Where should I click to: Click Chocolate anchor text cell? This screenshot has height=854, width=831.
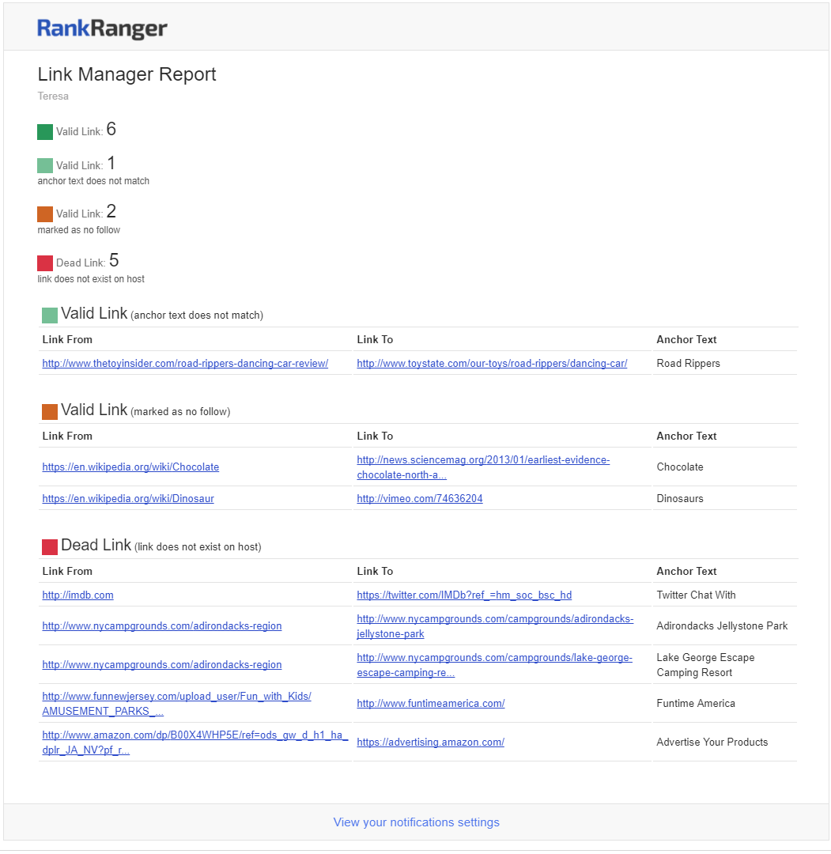(x=680, y=467)
